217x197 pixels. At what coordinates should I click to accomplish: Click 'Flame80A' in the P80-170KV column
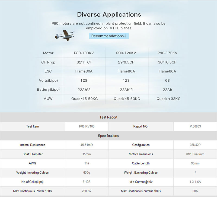[167, 71]
